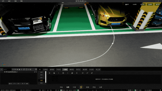Go to the previous path point

pos(58,73)
